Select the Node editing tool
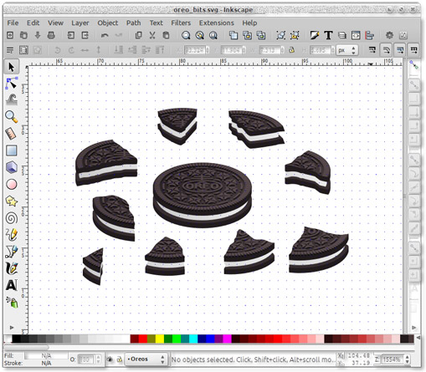The width and height of the screenshot is (426, 372). 12,84
